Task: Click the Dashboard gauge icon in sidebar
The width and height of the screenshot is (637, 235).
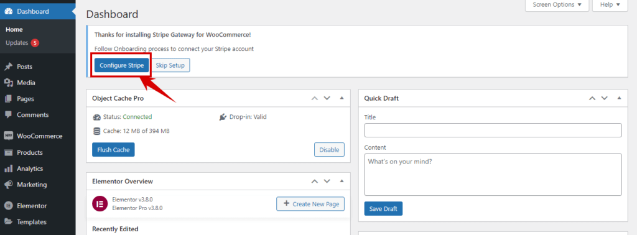Action: (8, 11)
